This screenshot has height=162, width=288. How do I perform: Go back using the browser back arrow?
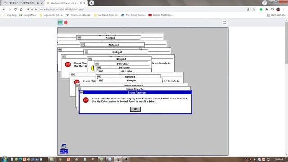[4, 9]
